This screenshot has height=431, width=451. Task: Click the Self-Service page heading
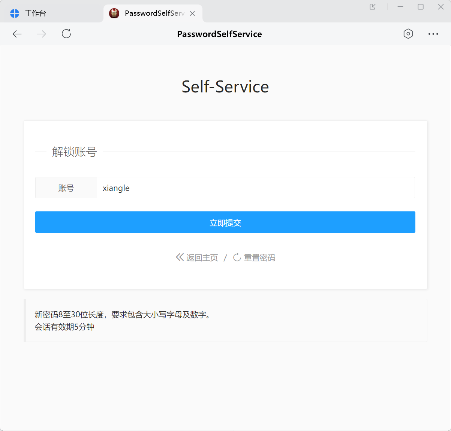click(225, 87)
